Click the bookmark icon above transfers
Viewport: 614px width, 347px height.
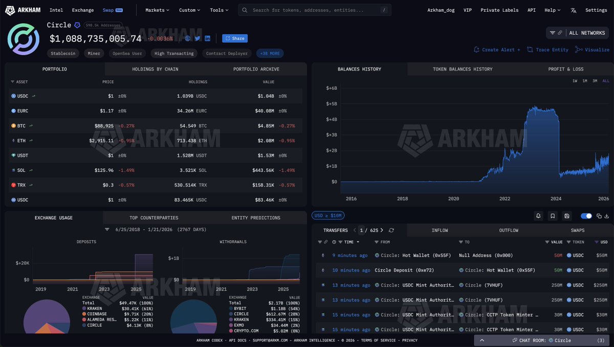553,216
